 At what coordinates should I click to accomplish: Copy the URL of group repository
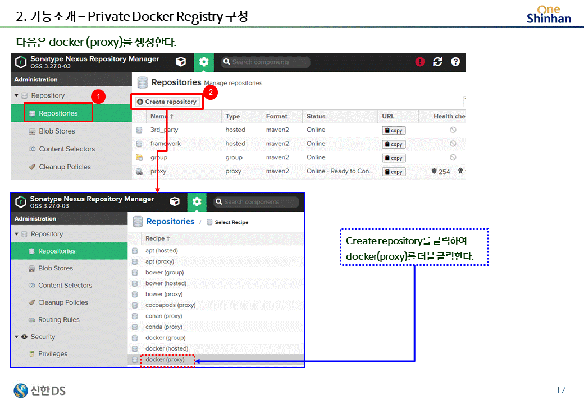tap(394, 158)
